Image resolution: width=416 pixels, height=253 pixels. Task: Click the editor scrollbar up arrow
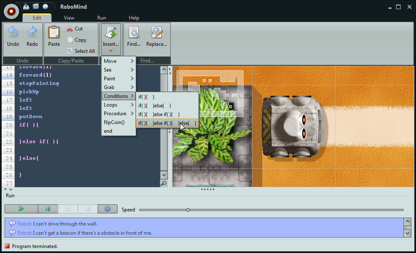pos(164,69)
